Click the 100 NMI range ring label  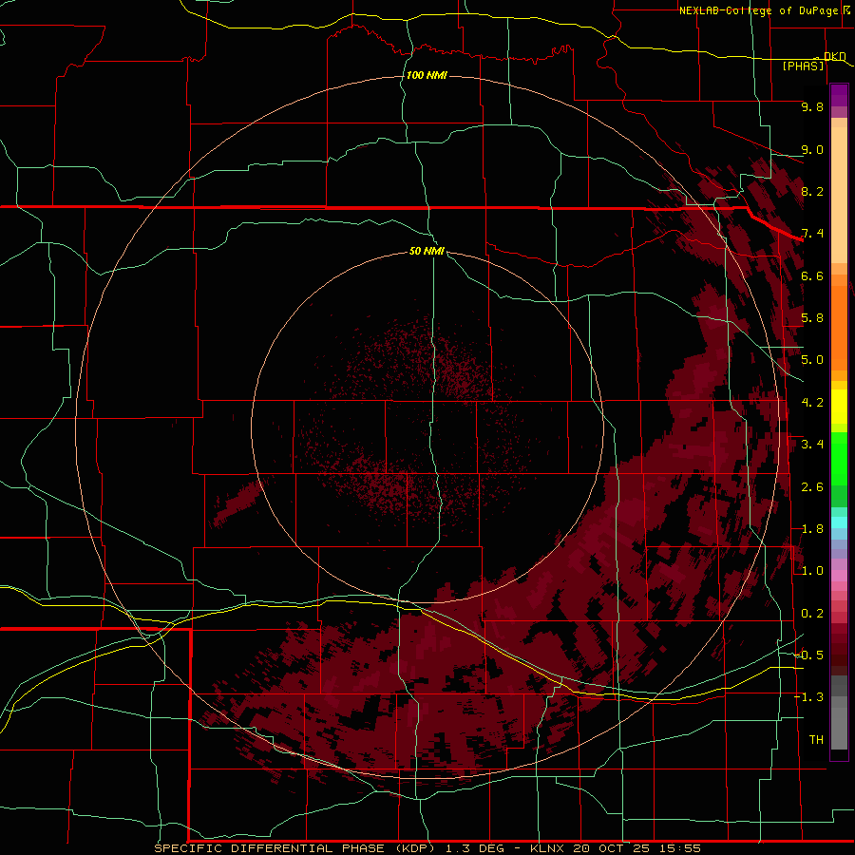coord(427,75)
